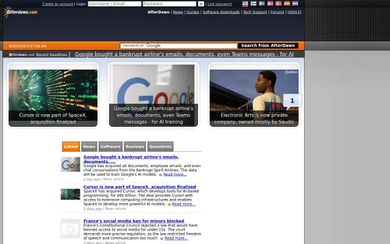This screenshot has width=390, height=244.
Task: Click the AfterDawn.com sun logo
Action: coord(21,12)
